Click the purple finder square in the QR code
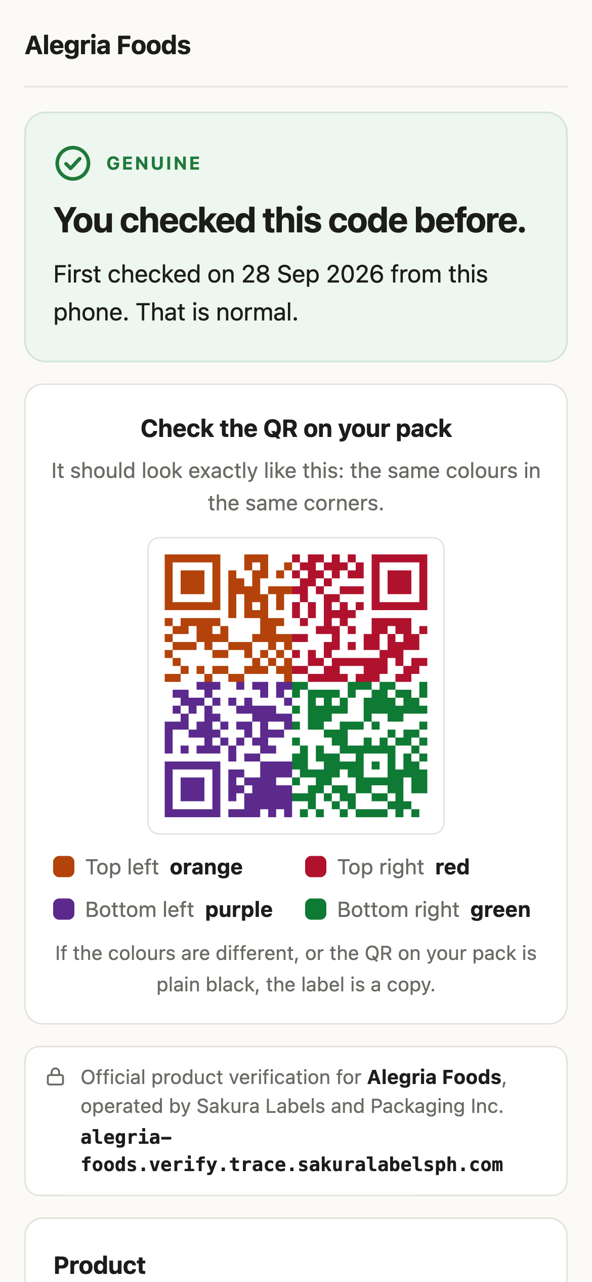 pyautogui.click(x=192, y=789)
